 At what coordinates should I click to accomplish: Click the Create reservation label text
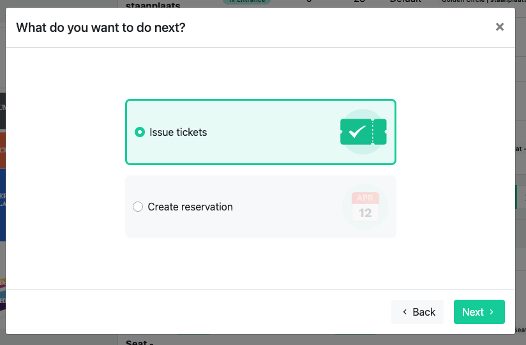pyautogui.click(x=190, y=207)
